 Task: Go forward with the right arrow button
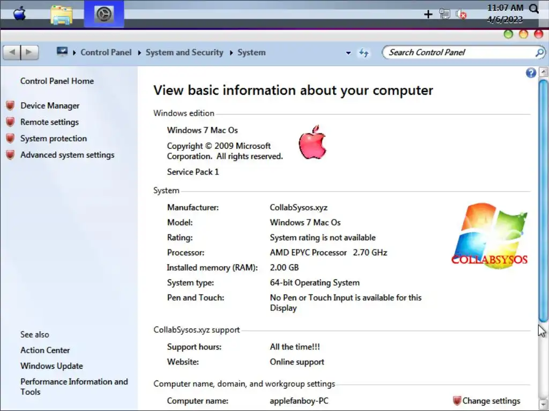pos(29,52)
